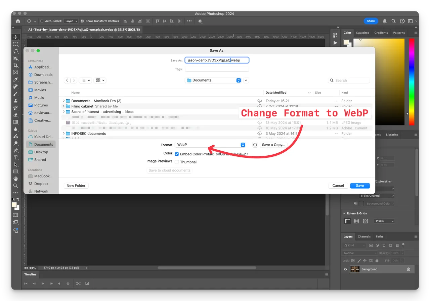Select the Horizontal Type tool
Image resolution: width=430 pixels, height=301 pixels.
(15, 157)
